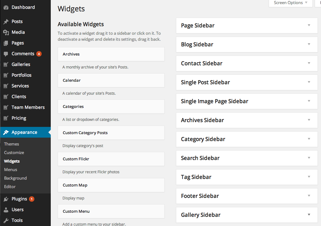Expand the Footer Sidebar arrow
Screen dimensions: 321x226
(309, 196)
